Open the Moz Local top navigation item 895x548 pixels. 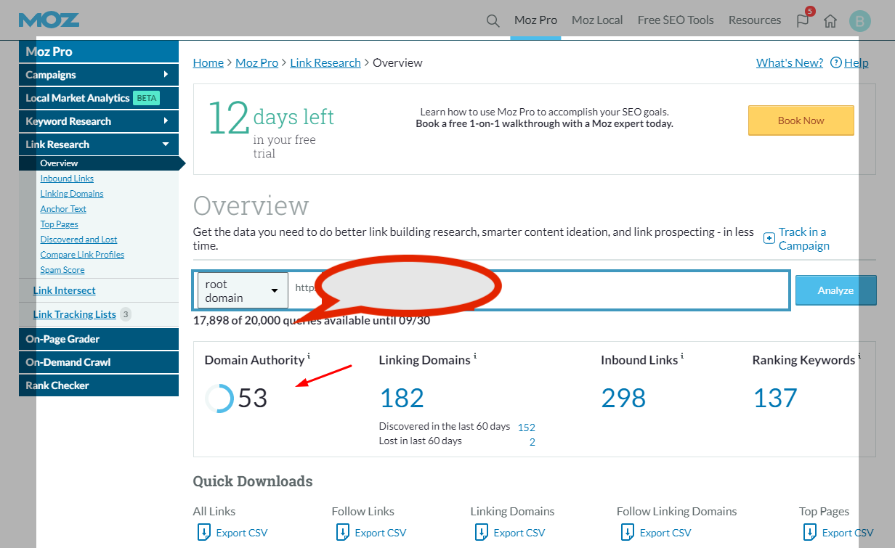597,20
